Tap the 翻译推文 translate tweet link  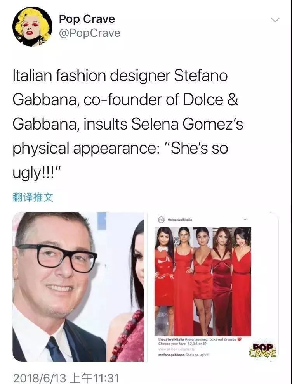pyautogui.click(x=33, y=197)
